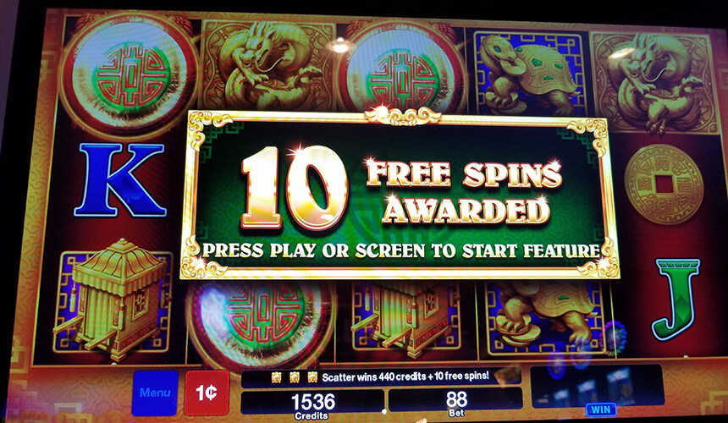Click top-left red-green scatter medallion
Screen dimensions: 728x423
coord(129,74)
